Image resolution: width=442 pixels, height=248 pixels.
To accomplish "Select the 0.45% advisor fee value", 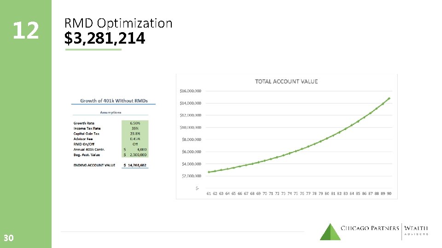I will point(135,139).
